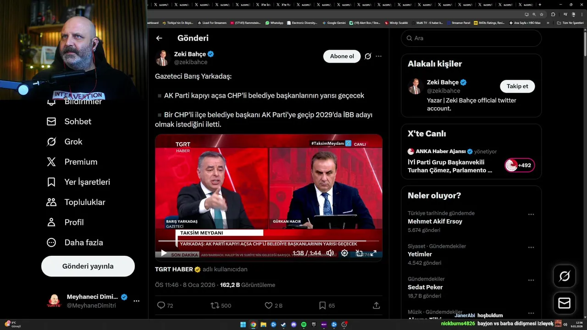Open the Windows Start menu
Image resolution: width=587 pixels, height=330 pixels.
[243, 324]
